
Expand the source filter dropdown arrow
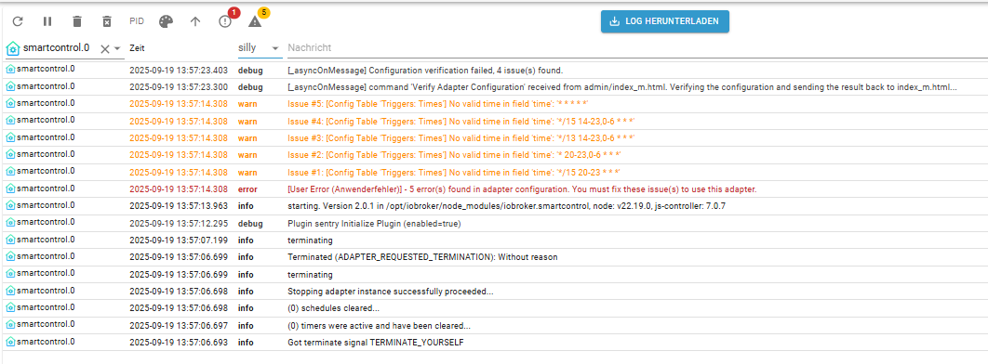pos(117,48)
